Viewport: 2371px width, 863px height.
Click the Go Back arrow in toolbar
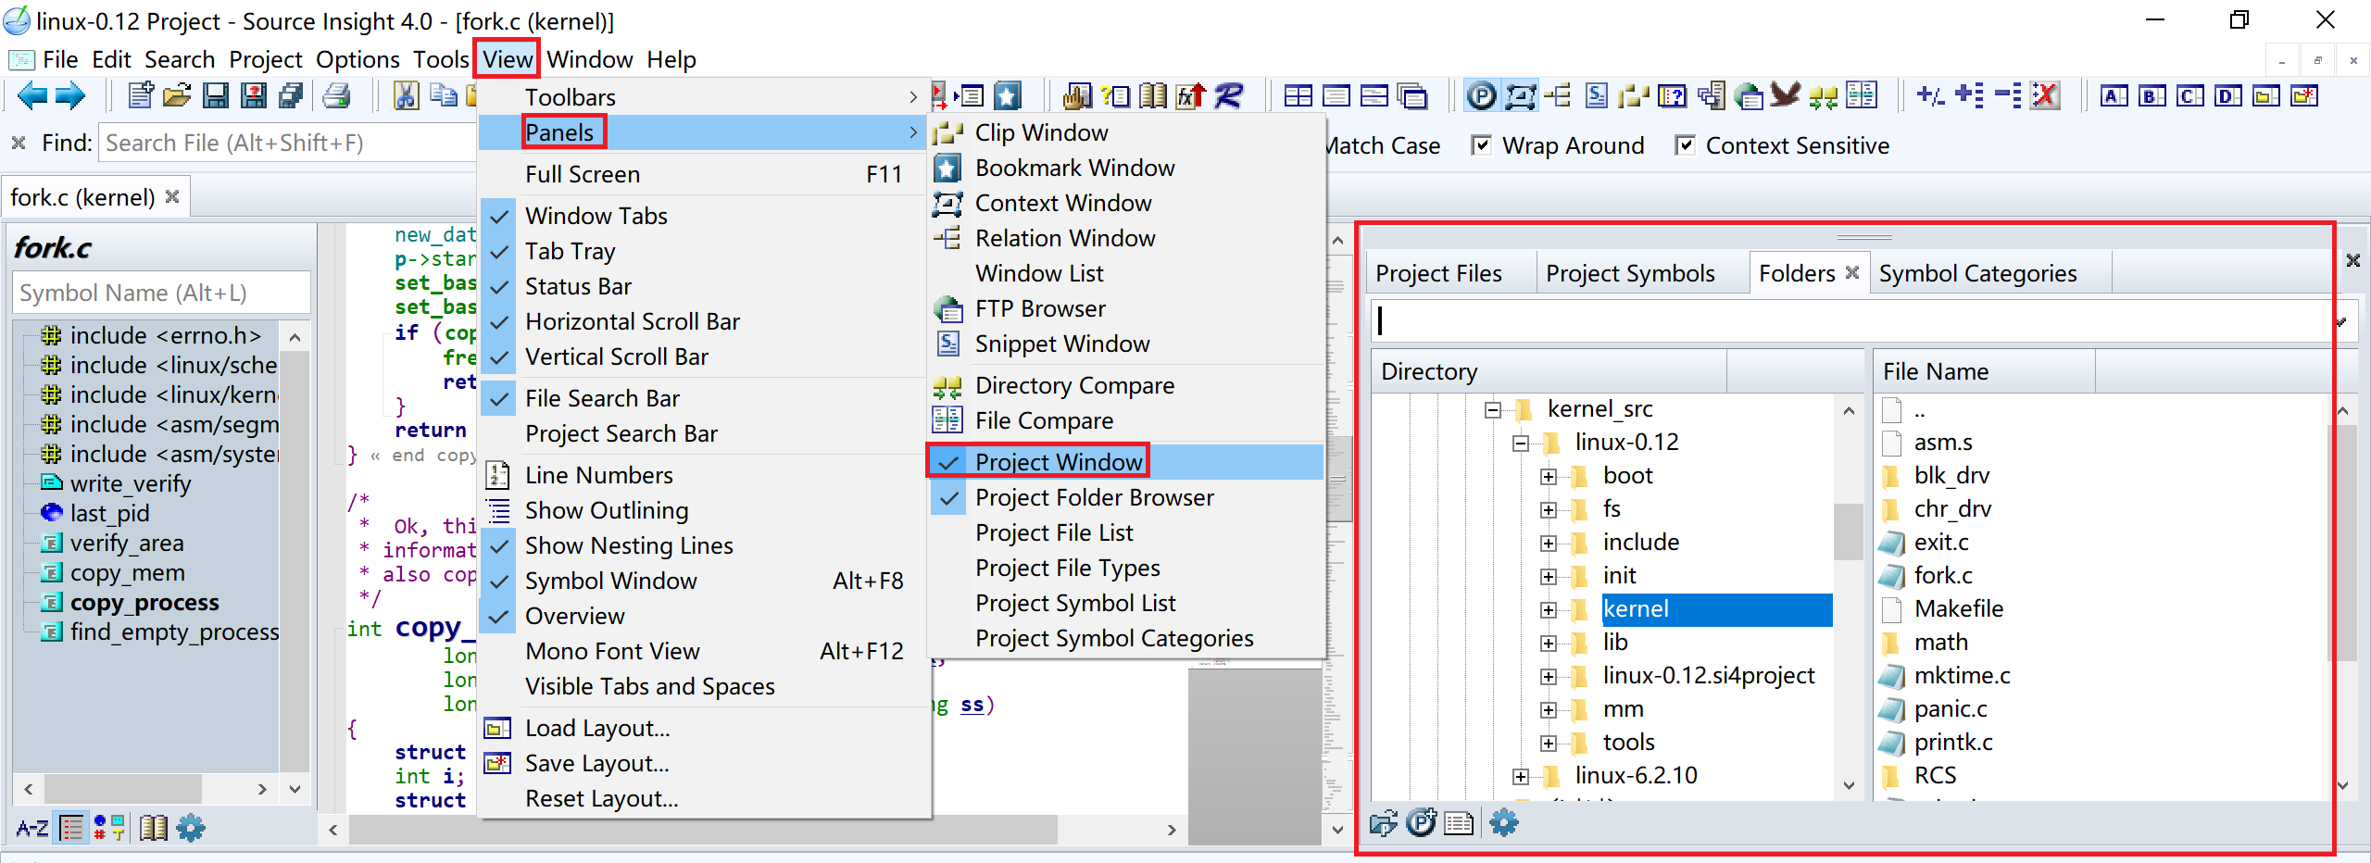coord(32,95)
